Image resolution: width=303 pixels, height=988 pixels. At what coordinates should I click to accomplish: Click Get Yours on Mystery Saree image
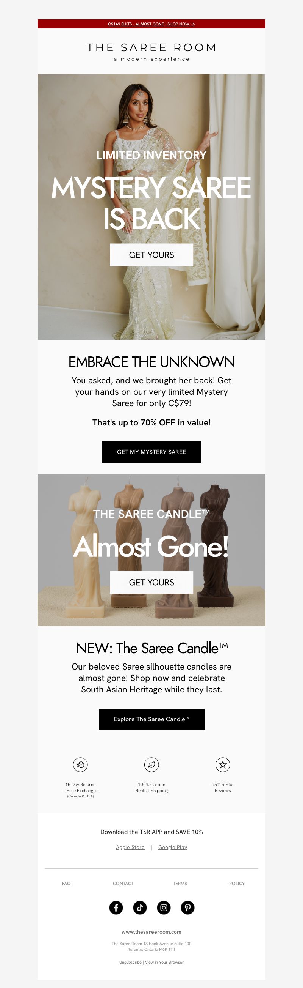coord(151,255)
